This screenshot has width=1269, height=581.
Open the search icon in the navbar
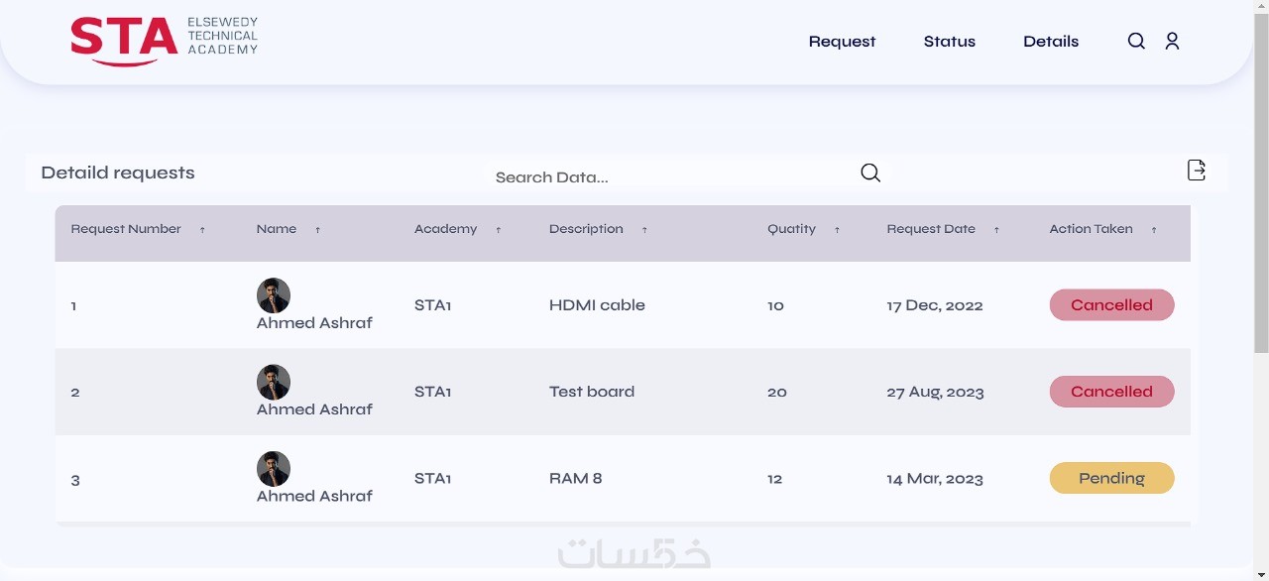point(1136,41)
